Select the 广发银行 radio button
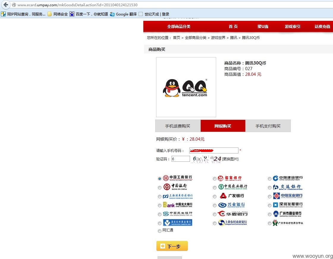333x259 pixels. 214,197
